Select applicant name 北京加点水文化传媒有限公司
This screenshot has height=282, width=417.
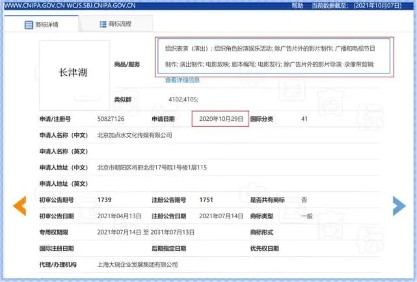pyautogui.click(x=135, y=135)
